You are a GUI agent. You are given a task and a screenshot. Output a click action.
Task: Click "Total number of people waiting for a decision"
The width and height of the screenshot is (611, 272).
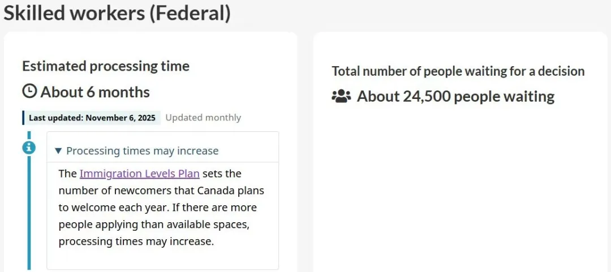coord(458,71)
